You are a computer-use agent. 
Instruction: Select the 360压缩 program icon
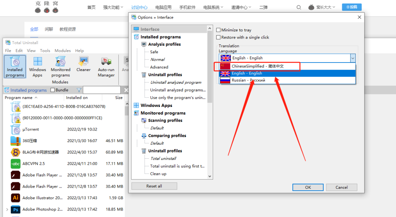pos(15,141)
